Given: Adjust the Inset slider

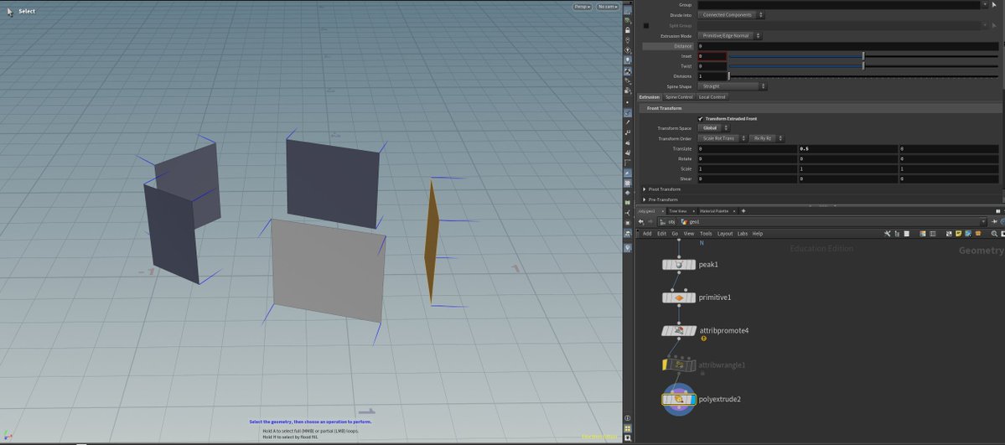Looking at the screenshot, I should click(863, 56).
